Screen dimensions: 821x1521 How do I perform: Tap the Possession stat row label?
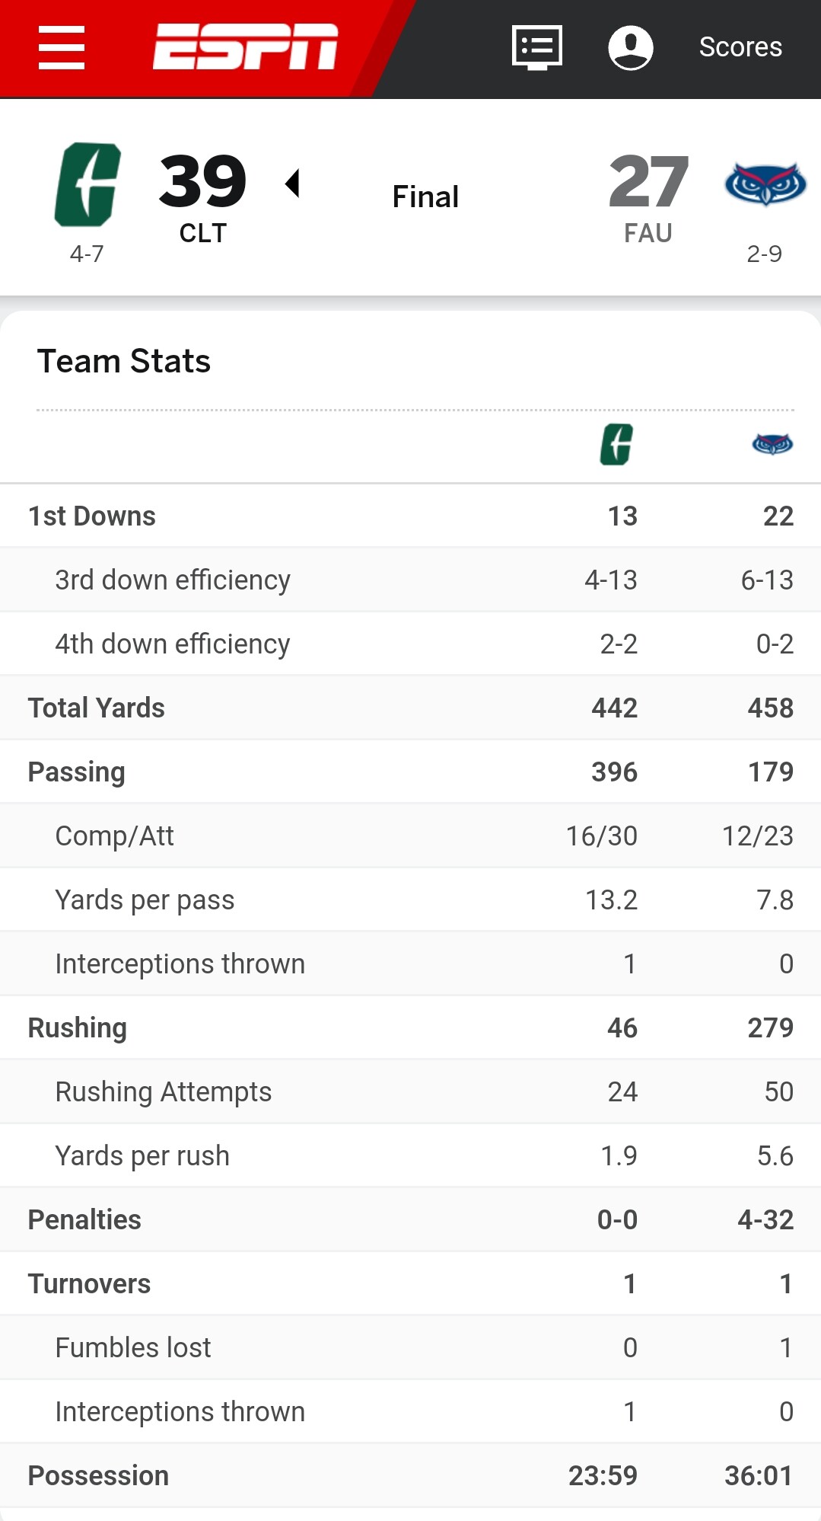click(98, 1476)
